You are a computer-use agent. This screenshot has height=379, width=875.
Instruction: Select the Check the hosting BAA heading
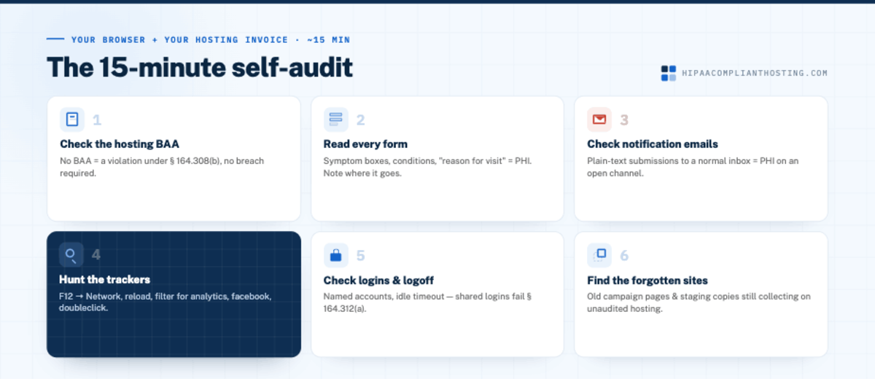pyautogui.click(x=120, y=144)
